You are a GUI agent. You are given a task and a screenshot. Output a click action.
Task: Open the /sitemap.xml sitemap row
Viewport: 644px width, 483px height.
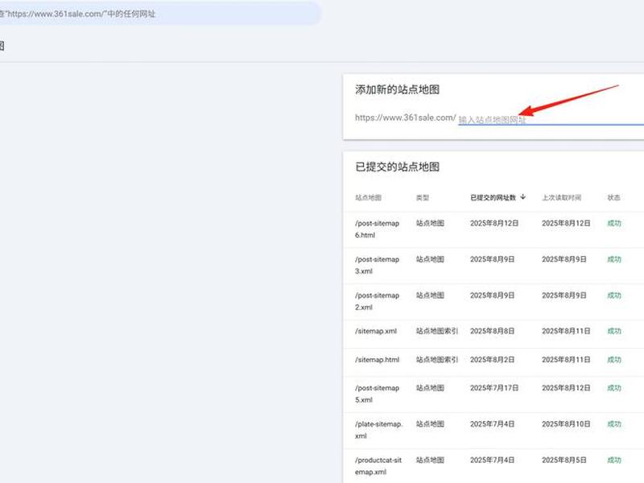(493, 334)
